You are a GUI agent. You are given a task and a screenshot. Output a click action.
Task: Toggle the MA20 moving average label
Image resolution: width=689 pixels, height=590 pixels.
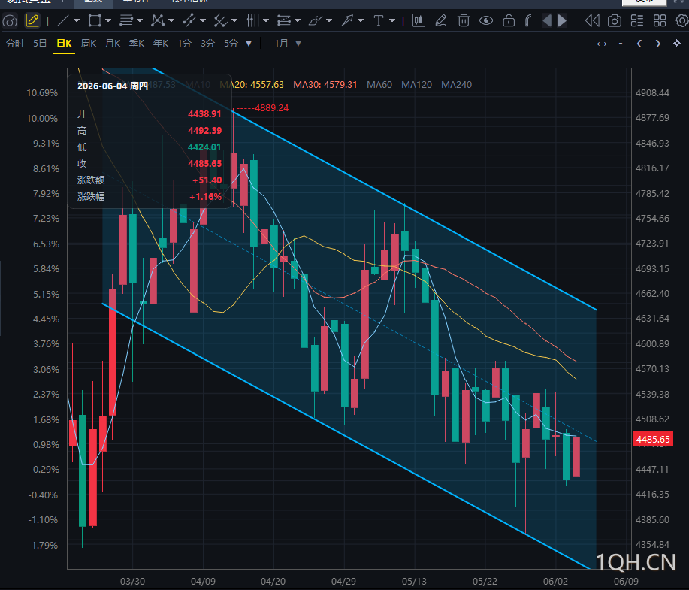pyautogui.click(x=252, y=85)
